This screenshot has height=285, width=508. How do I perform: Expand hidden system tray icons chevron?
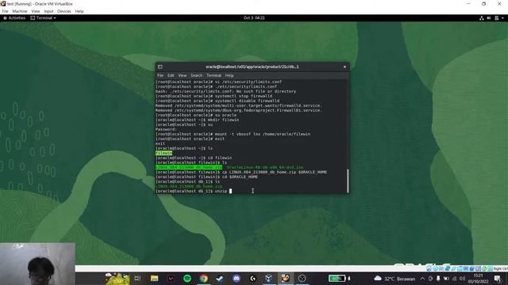(422, 279)
